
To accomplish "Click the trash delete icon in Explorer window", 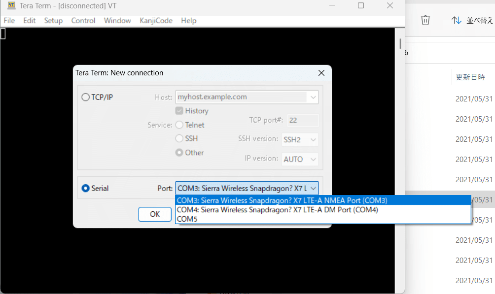I will [425, 20].
